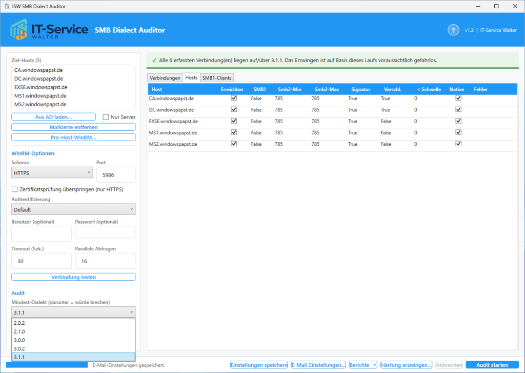Enable Zertifikatsprüfung überspringen checkbox
Screen dimensions: 525x373
coord(15,189)
